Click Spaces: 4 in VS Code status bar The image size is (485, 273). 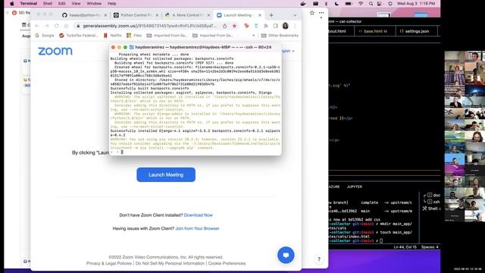click(x=430, y=247)
